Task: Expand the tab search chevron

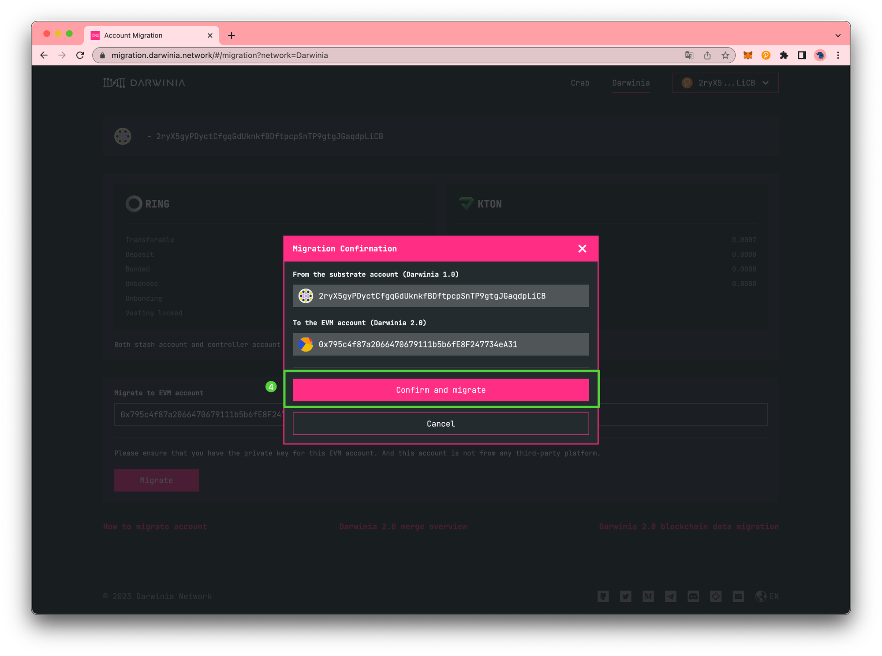Action: [838, 35]
